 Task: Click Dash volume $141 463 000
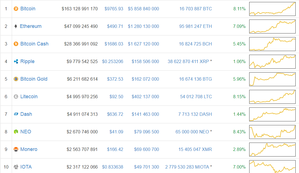pyautogui.click(x=145, y=114)
